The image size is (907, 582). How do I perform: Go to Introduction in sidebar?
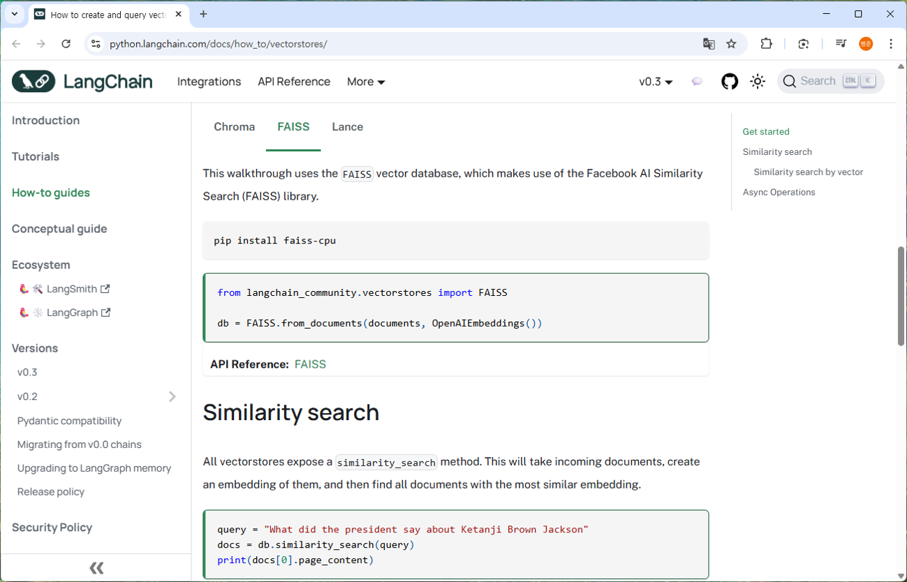(x=45, y=121)
